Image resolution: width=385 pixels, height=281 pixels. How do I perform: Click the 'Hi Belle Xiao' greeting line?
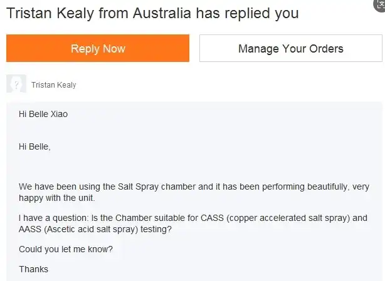43,115
